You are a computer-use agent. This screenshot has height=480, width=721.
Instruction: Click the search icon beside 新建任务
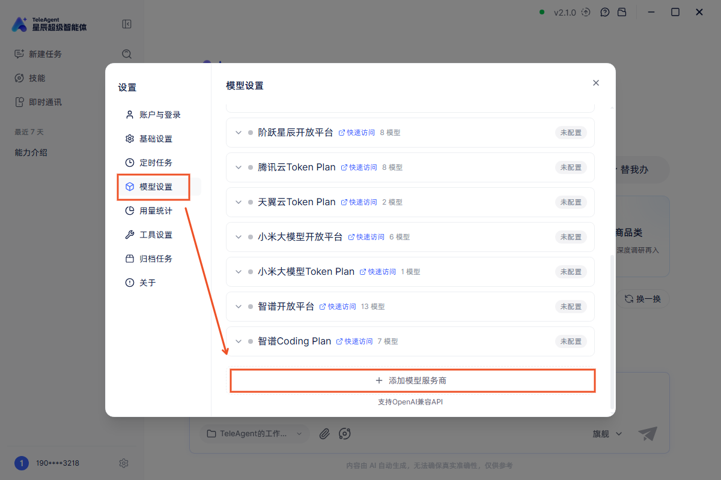pos(127,54)
